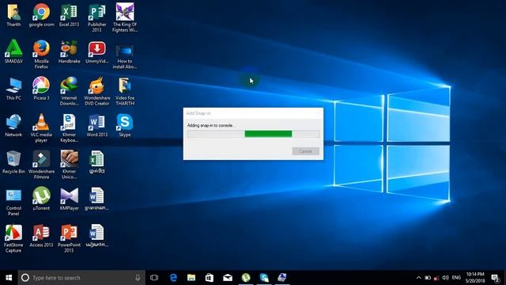Viewport: 506px width, 285px height.
Task: Open Action Center notifications
Action: click(496, 278)
